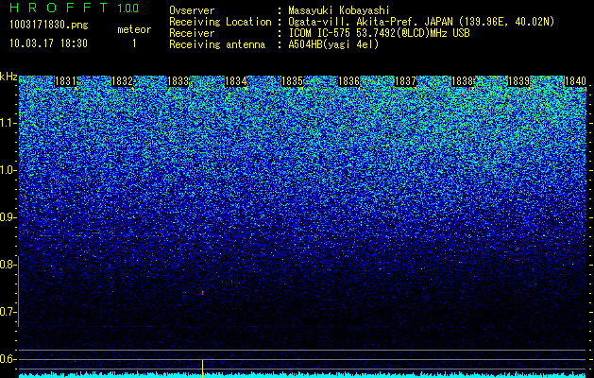Click the Receiver field label
594x378 pixels.
click(x=192, y=33)
